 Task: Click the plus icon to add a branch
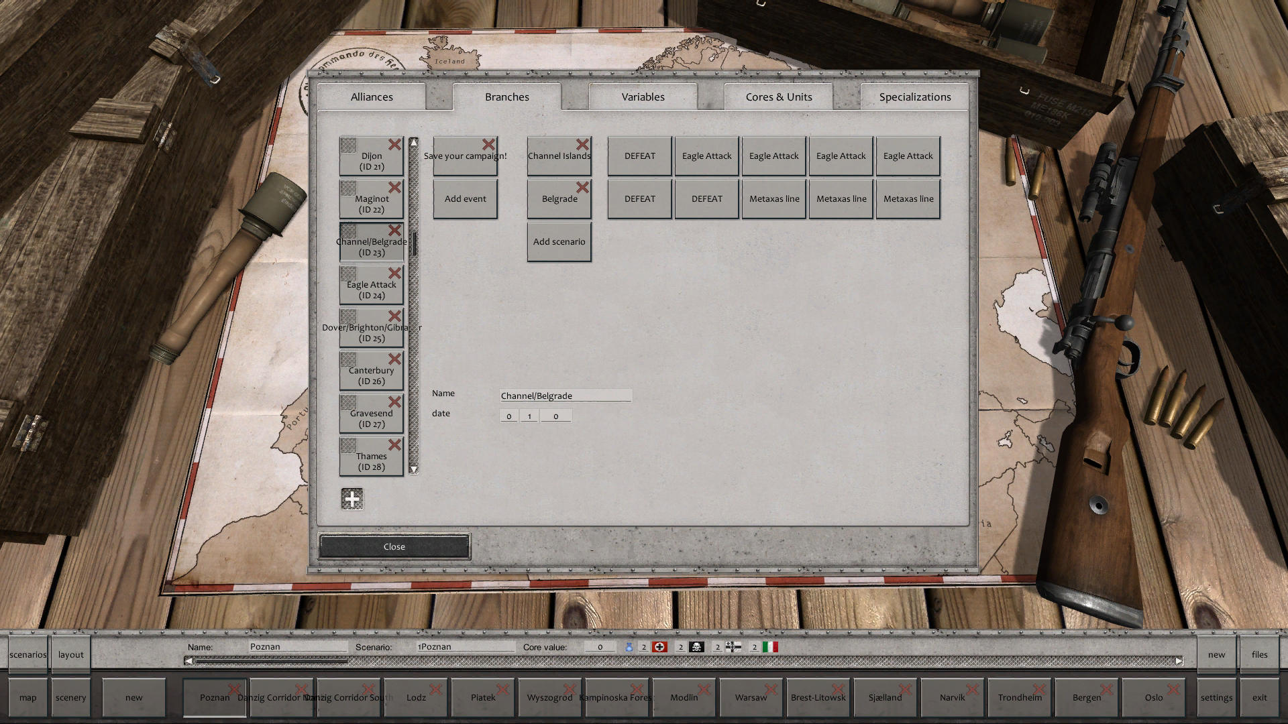point(352,499)
